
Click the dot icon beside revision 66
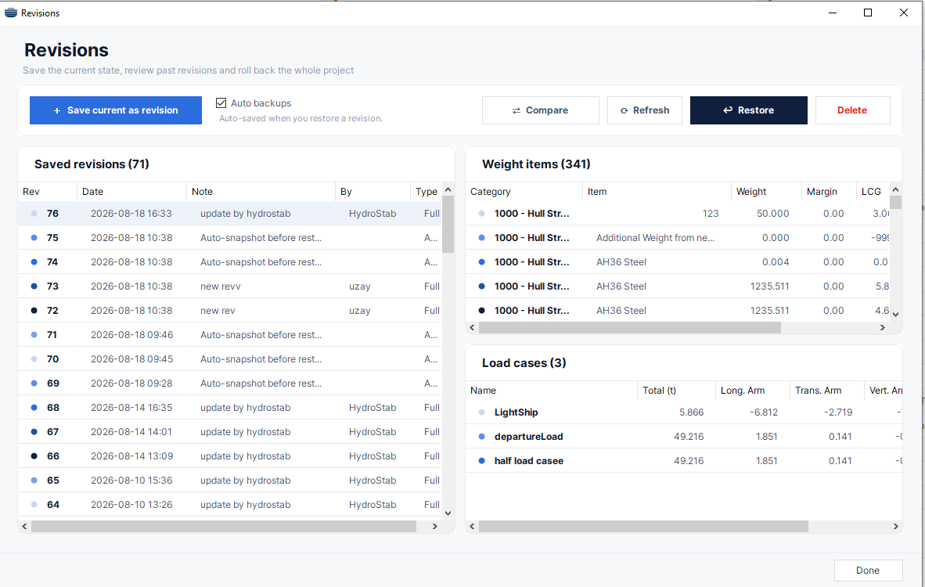pyautogui.click(x=34, y=456)
